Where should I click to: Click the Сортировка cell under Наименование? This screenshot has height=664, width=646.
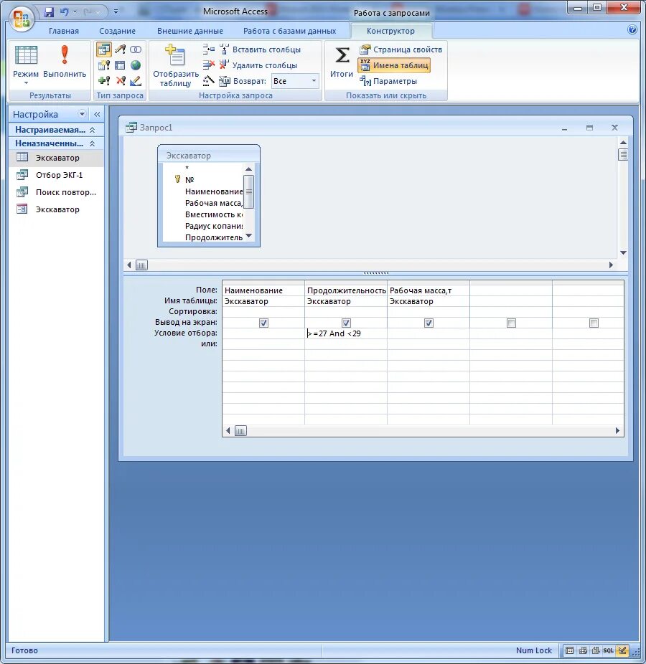[x=263, y=312]
